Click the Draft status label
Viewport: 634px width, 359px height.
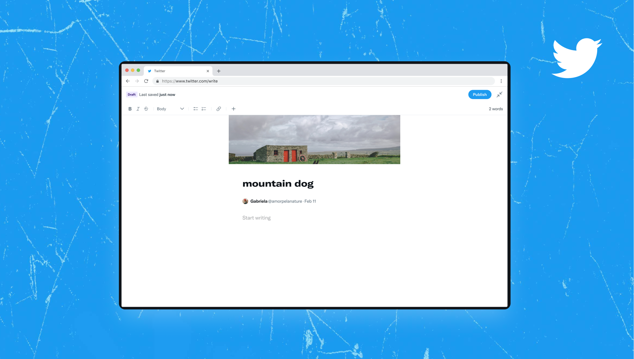pyautogui.click(x=132, y=94)
